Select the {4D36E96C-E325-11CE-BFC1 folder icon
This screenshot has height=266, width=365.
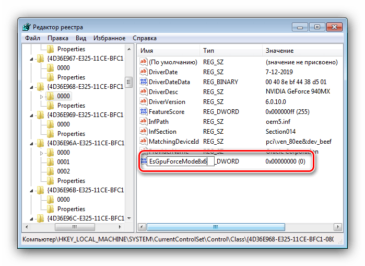pos(41,218)
